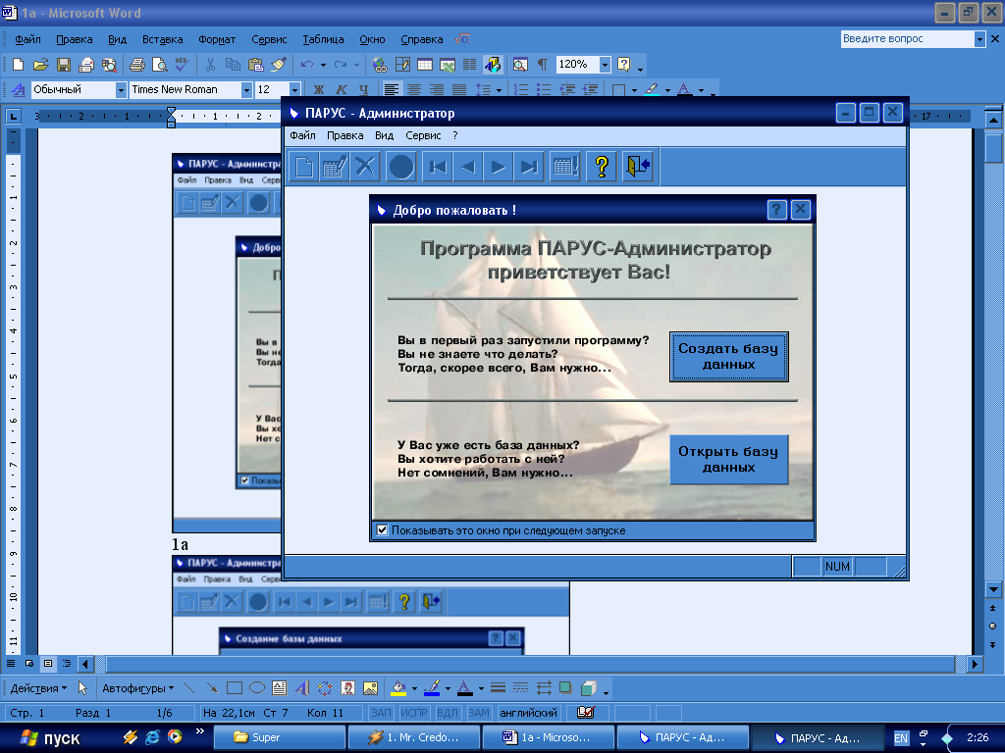This screenshot has width=1005, height=753.
Task: Click the edit record icon in ПАРУС toolbar
Action: (335, 167)
